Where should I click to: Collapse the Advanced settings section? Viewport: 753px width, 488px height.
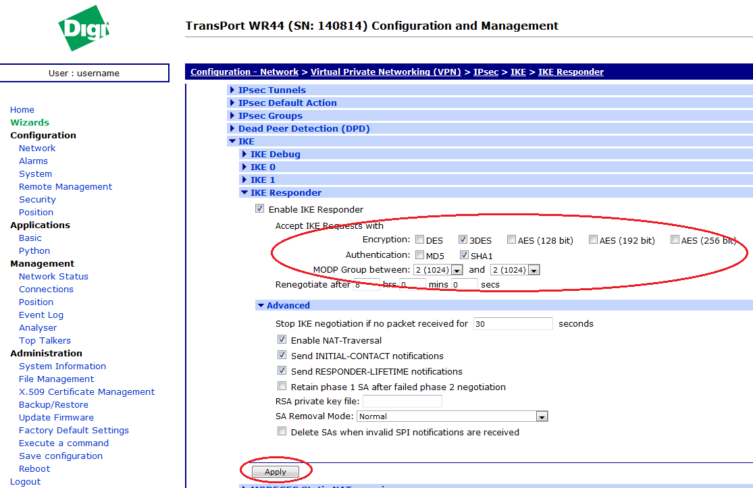288,305
